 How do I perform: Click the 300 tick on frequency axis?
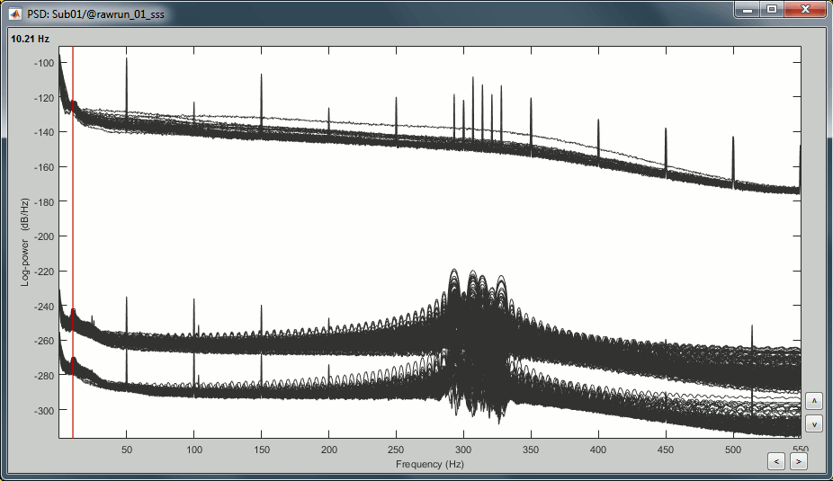point(463,449)
